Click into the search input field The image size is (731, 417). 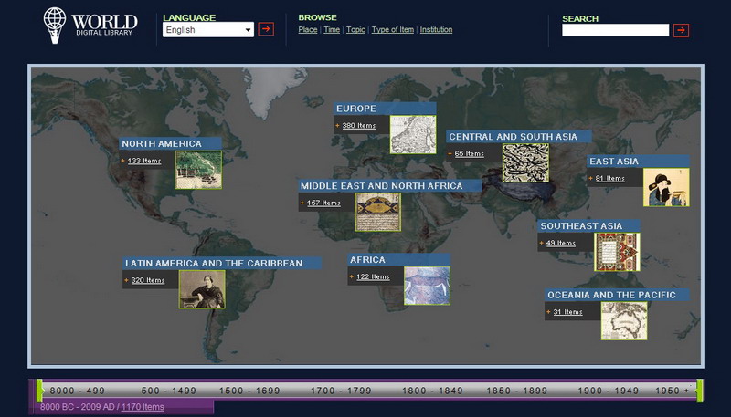[x=615, y=30]
